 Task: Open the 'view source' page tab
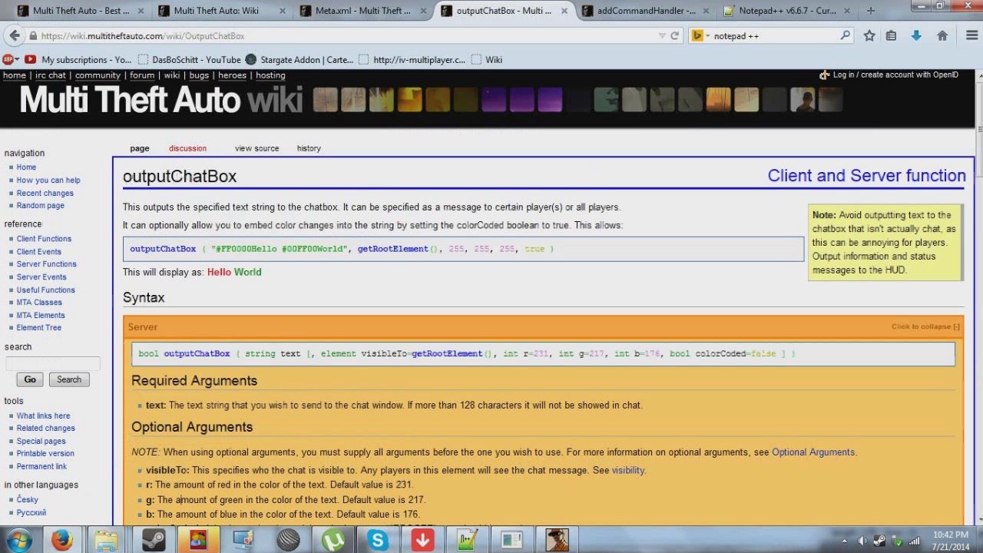tap(257, 148)
